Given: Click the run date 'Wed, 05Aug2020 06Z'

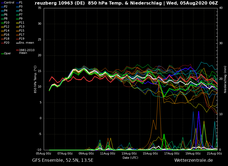Looking at the screenshot, I should (192, 3).
